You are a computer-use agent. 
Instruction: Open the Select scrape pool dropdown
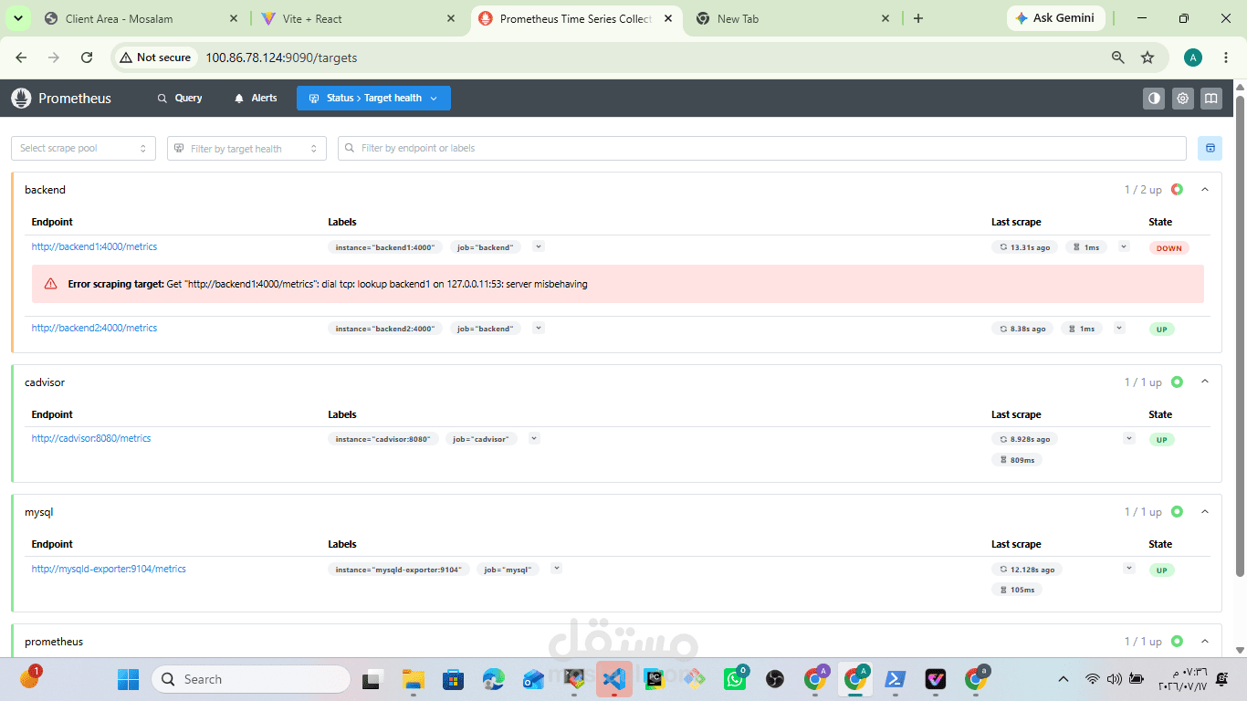(83, 148)
